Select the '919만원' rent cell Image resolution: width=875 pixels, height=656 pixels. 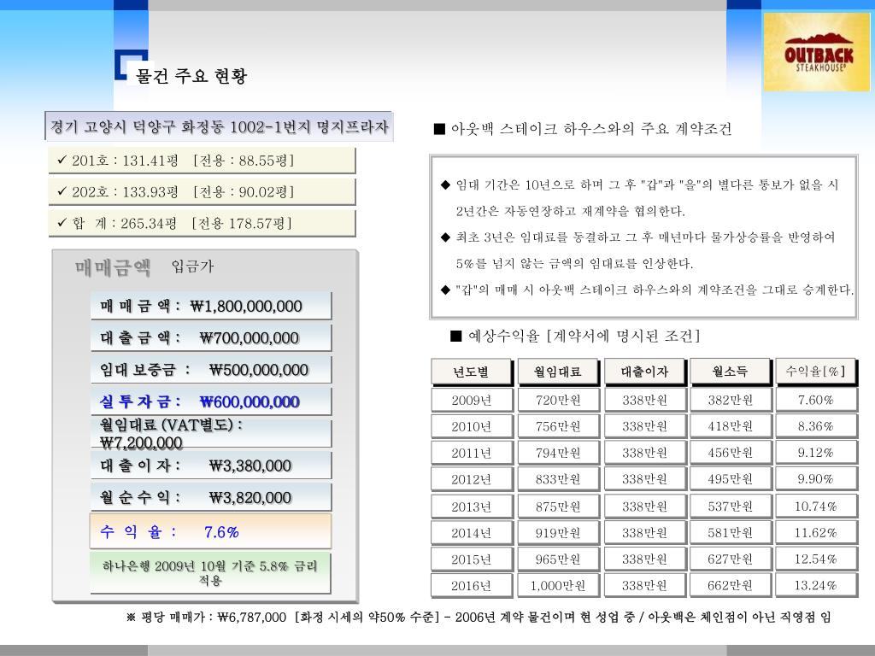click(x=558, y=532)
